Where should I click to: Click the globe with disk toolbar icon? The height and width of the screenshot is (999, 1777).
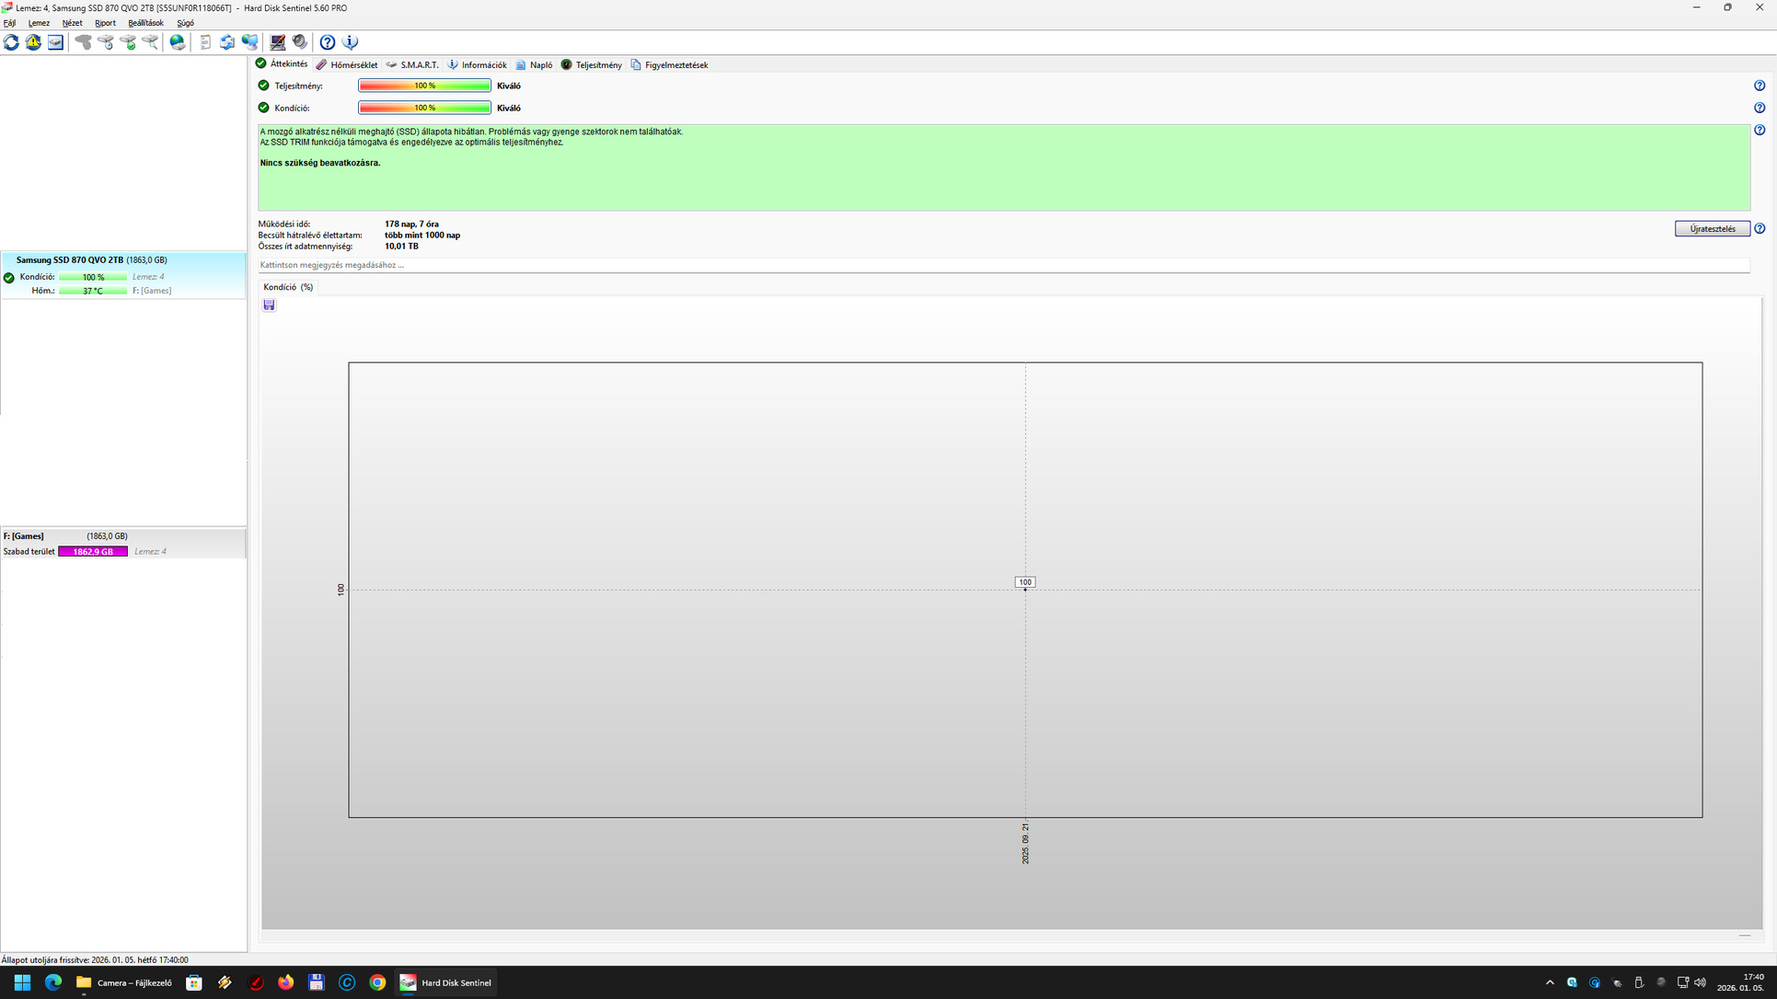178,42
